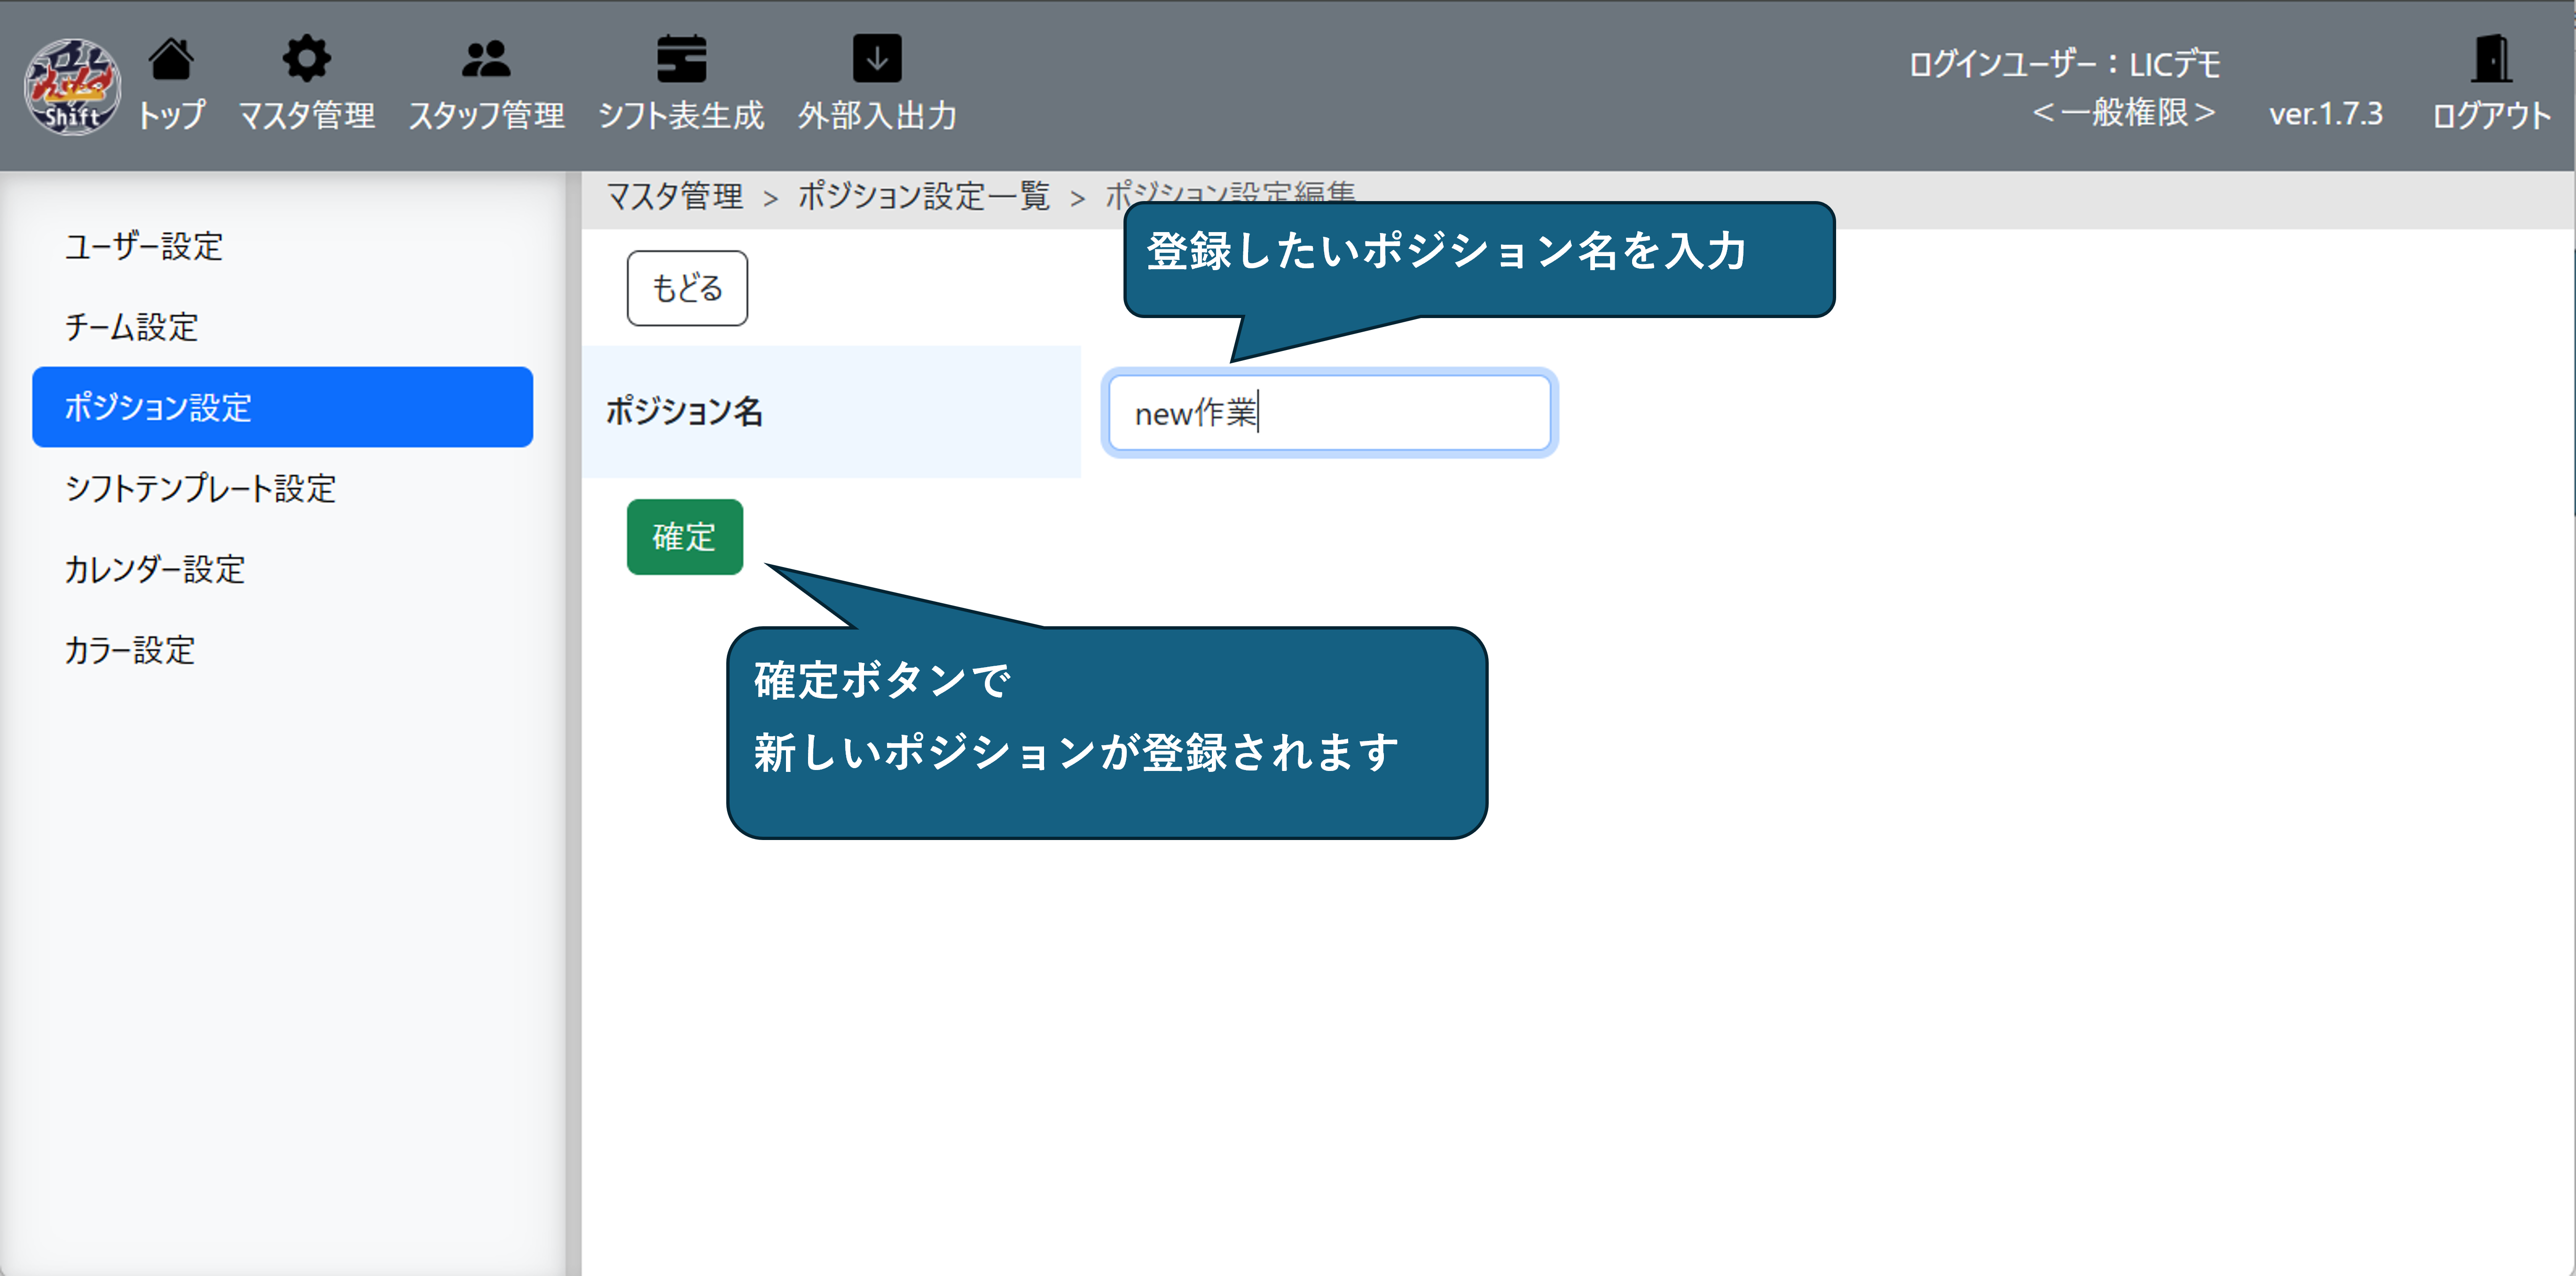Screen dimensions: 2576x1276
Task: Click the マスタ管理 text in the top nav
Action: (x=306, y=116)
